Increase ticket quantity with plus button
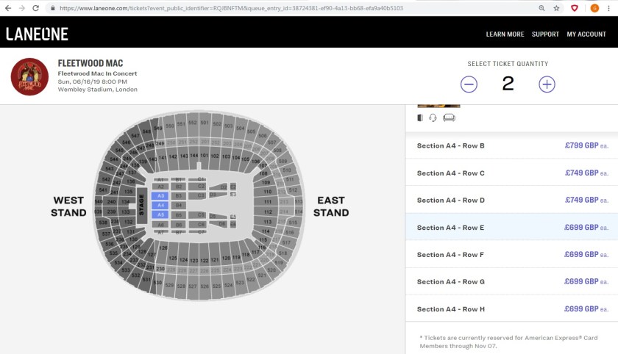Image resolution: width=618 pixels, height=354 pixels. tap(547, 84)
